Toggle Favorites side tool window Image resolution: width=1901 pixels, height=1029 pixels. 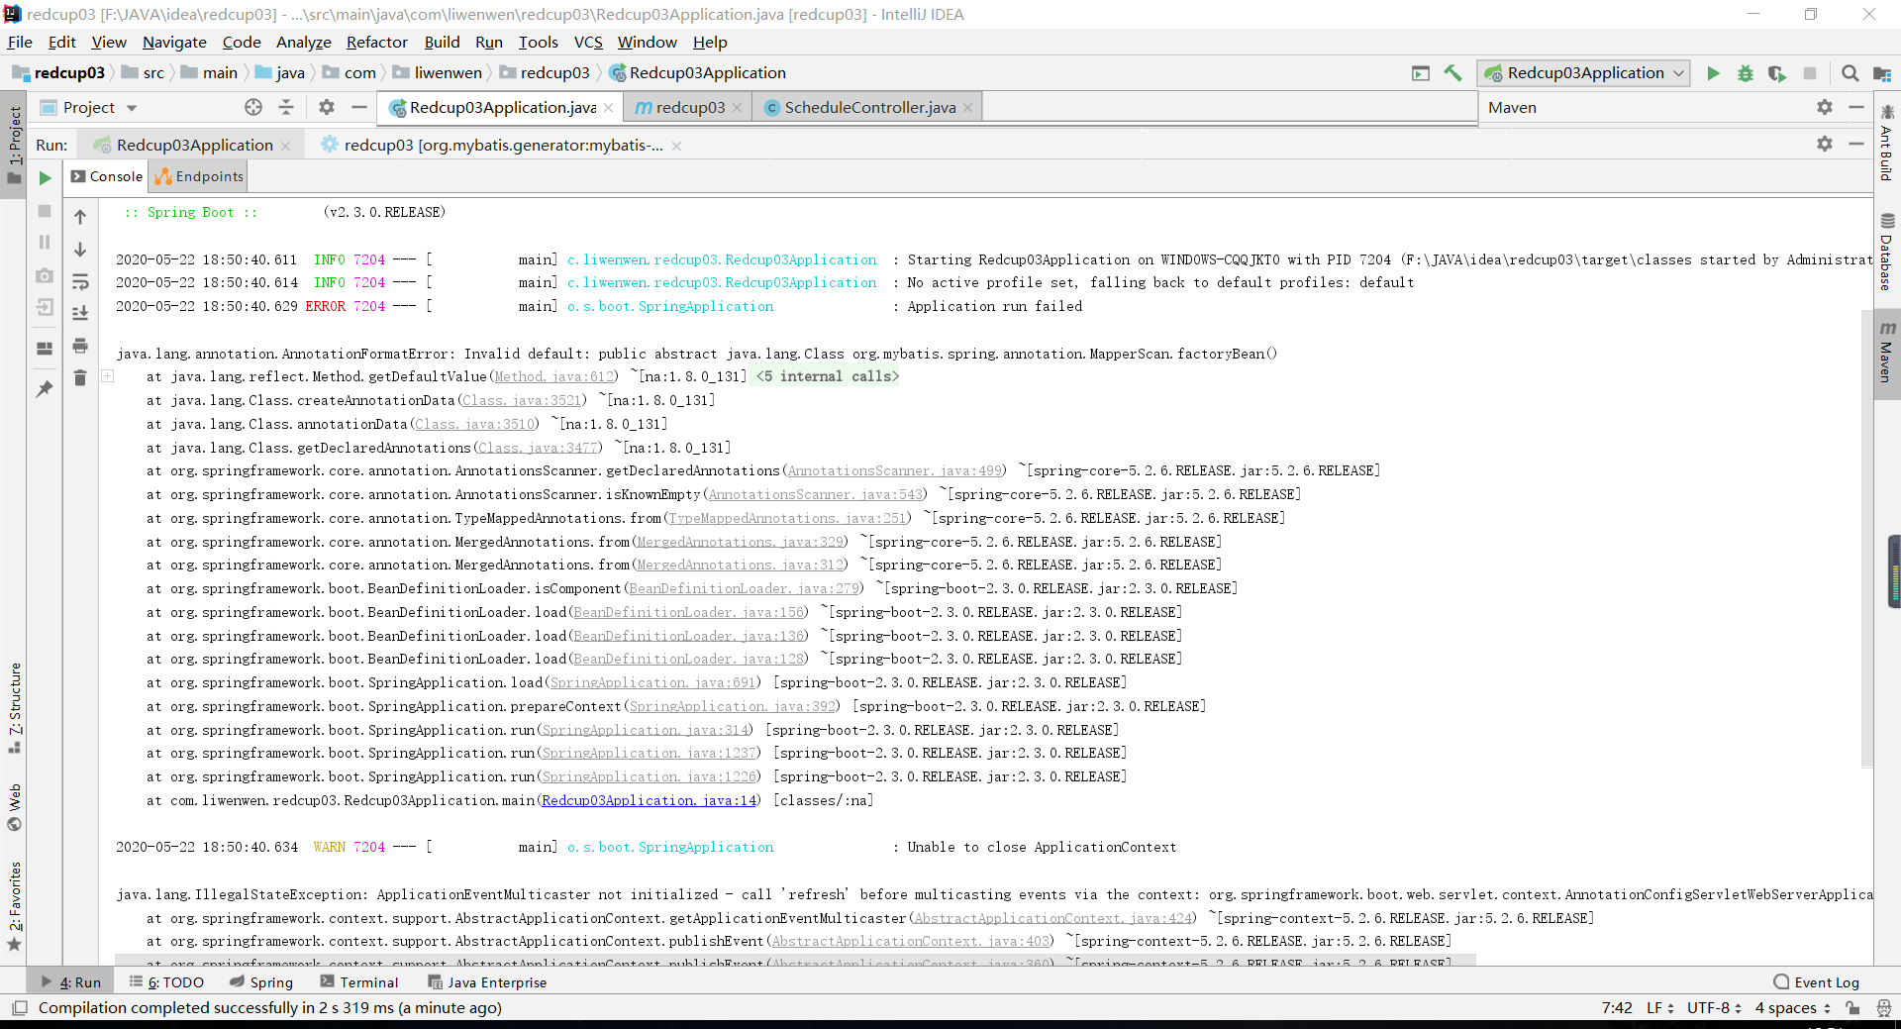(x=14, y=906)
